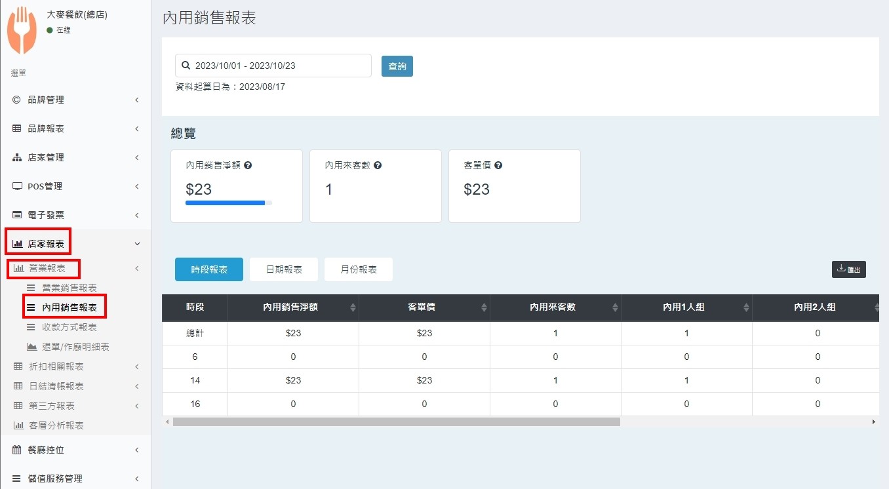Click sort icon on 內用1人組 column
The width and height of the screenshot is (889, 489).
[x=746, y=307]
